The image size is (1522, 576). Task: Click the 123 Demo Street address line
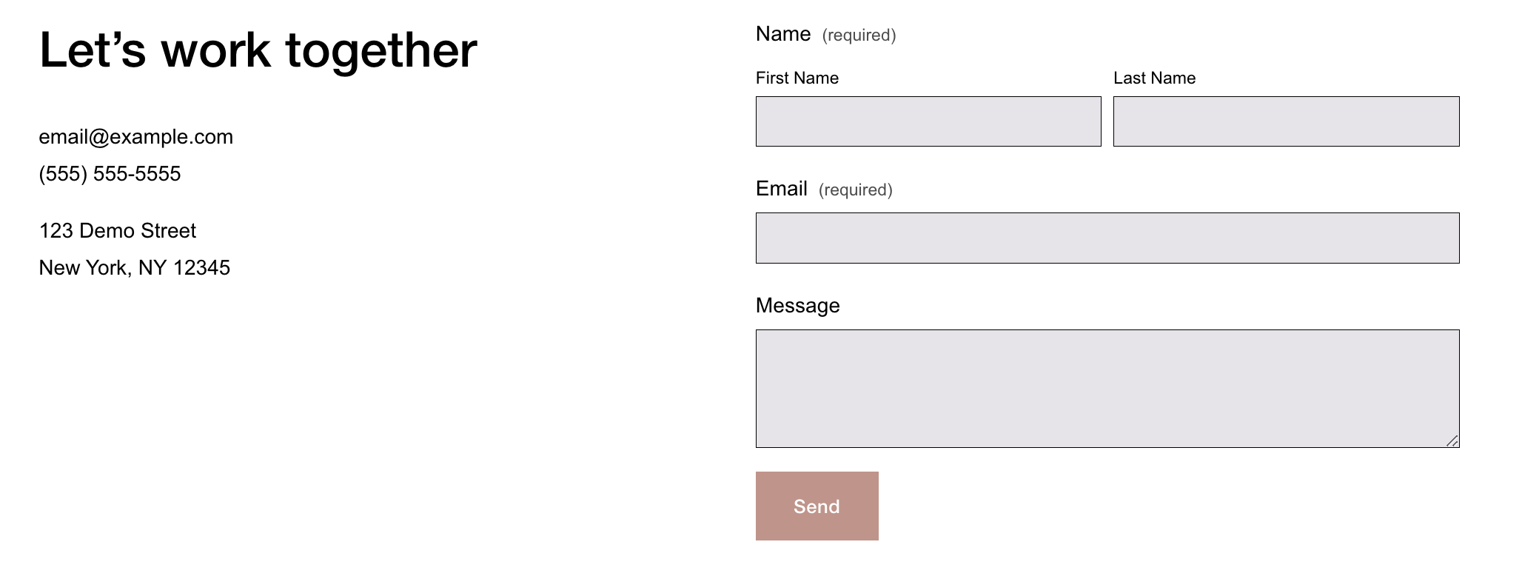click(117, 231)
